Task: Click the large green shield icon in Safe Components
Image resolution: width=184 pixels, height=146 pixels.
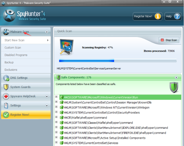Action: click(x=174, y=87)
